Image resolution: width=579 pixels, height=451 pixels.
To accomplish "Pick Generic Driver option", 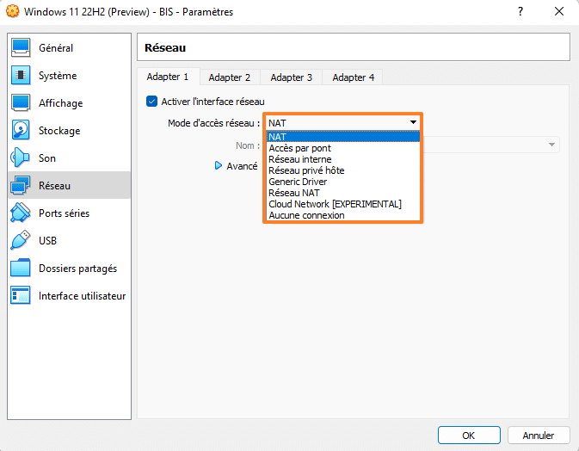I will coord(343,182).
